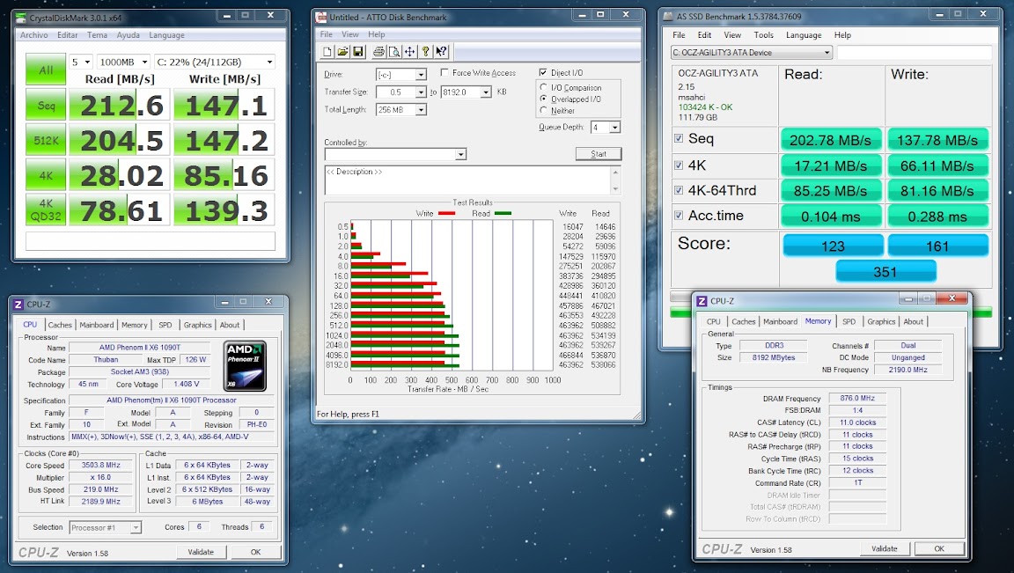Open the Drive dropdown in ATTO

point(421,74)
